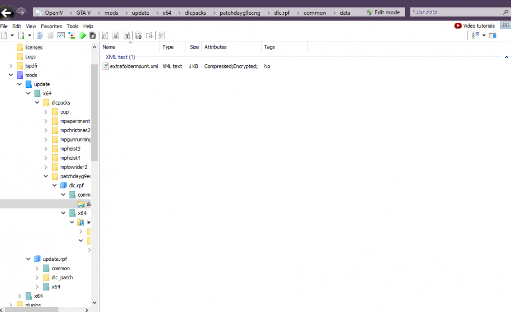This screenshot has width=511, height=312.
Task: Jump to dlcpacks in breadcrumb
Action: point(196,13)
